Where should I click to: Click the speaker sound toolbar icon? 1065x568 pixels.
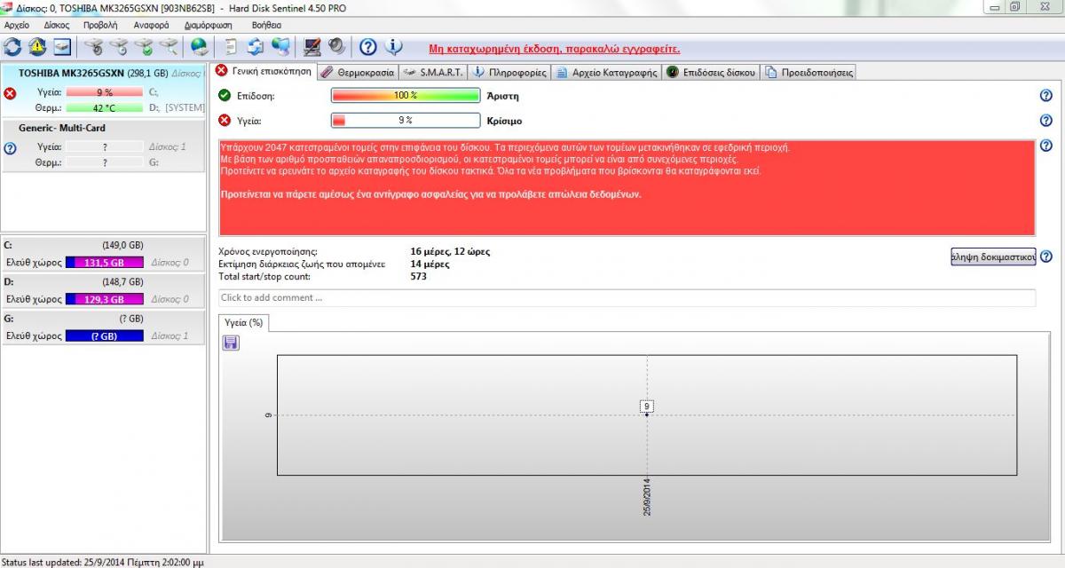pyautogui.click(x=336, y=46)
